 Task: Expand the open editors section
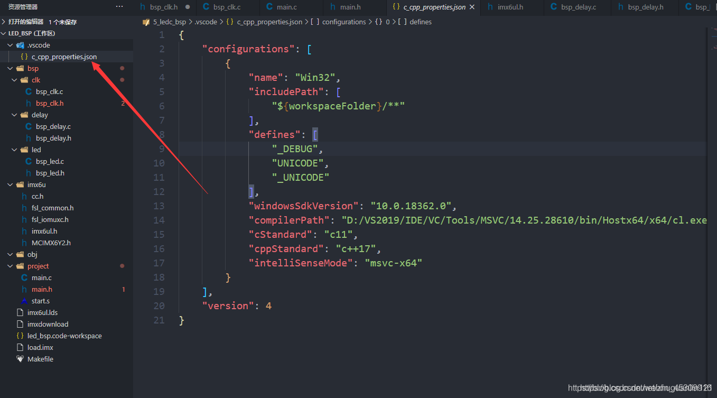point(4,22)
